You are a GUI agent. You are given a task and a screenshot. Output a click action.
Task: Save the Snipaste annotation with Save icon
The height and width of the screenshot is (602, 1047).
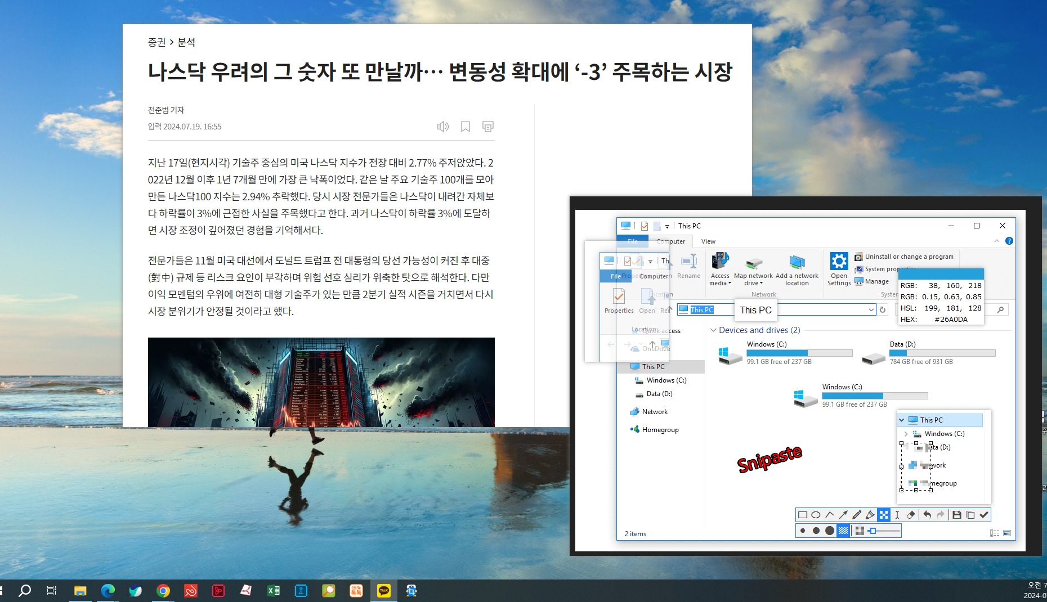956,515
